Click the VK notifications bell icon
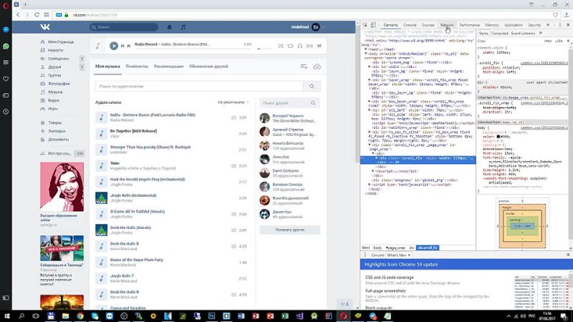This screenshot has width=573, height=322. pos(170,27)
